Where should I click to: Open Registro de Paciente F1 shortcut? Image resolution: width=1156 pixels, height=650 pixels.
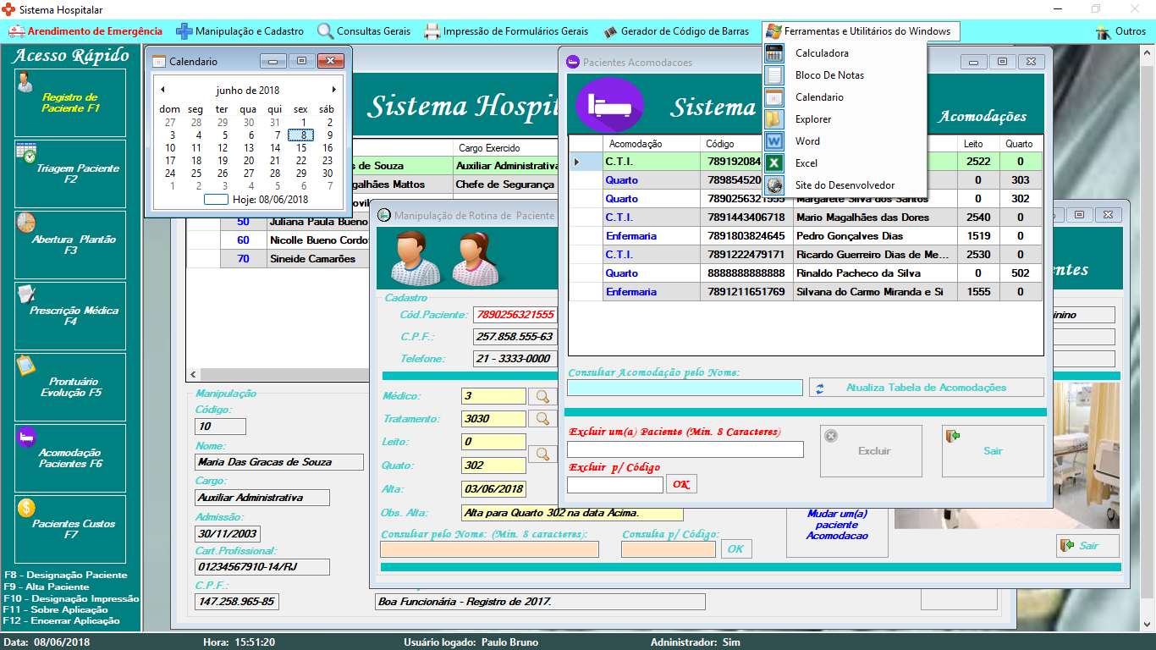pos(70,102)
